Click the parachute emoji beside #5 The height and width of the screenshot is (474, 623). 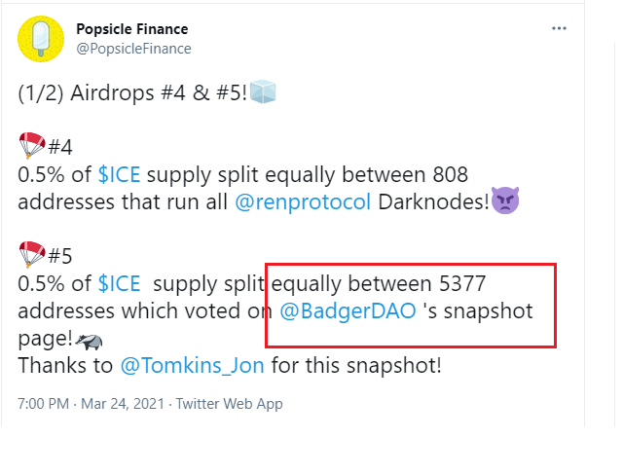[x=32, y=256]
